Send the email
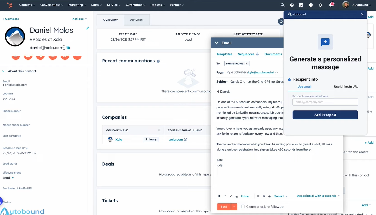Image resolution: width=376 pixels, height=215 pixels. click(224, 207)
